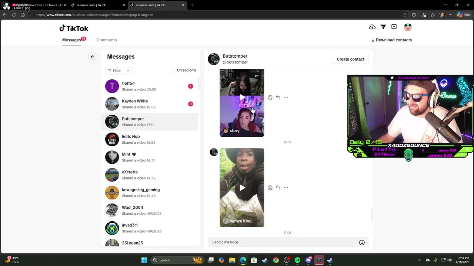Open more options for the story video
Image resolution: width=474 pixels, height=266 pixels.
click(x=286, y=97)
